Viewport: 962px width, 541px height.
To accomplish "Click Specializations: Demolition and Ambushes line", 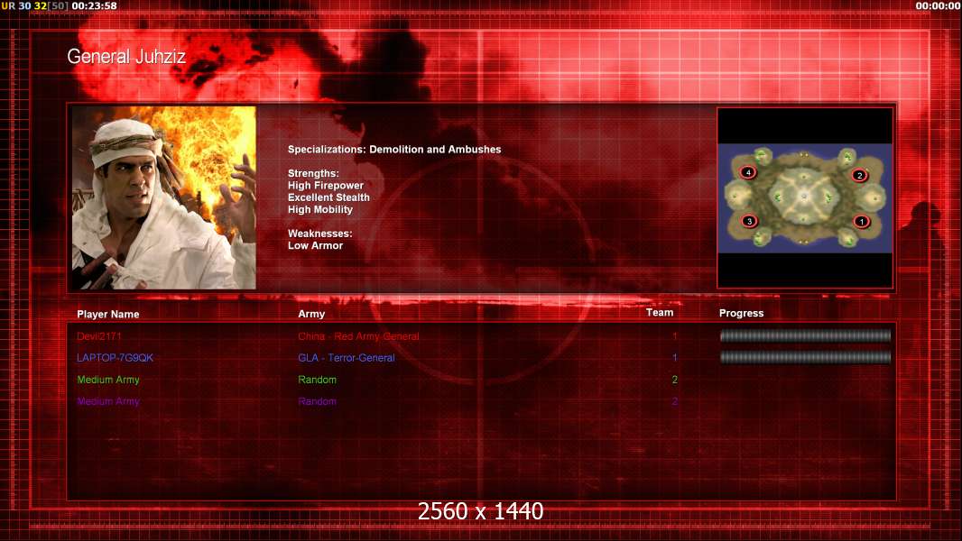I will click(394, 150).
